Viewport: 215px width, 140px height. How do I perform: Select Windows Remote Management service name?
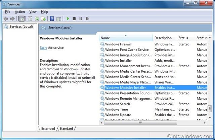click(x=129, y=99)
